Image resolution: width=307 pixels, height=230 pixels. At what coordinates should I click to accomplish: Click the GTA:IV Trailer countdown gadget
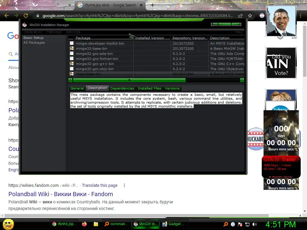click(x=281, y=167)
